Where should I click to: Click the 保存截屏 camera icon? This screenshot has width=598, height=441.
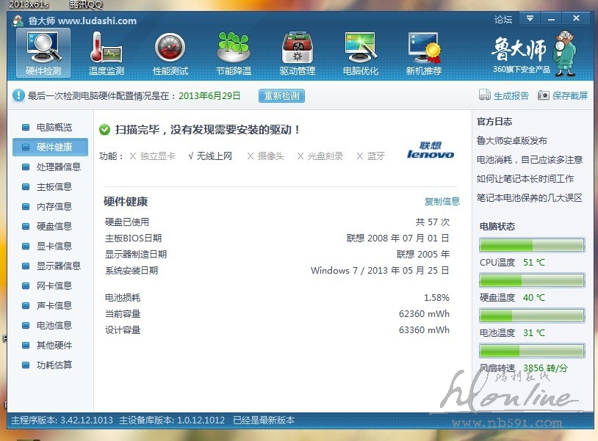point(544,95)
